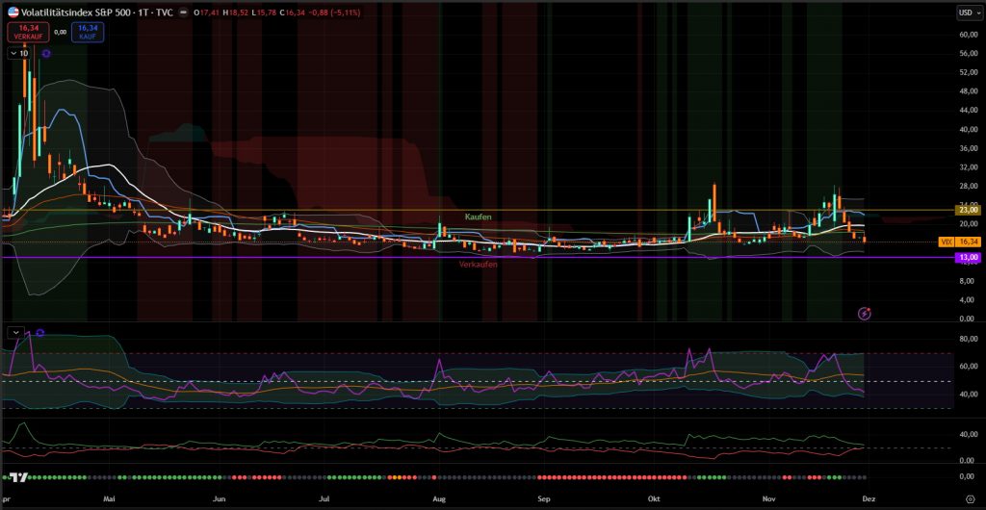Screen dimensions: 986x510
Task: Click the US flag symbol icon
Action: pyautogui.click(x=13, y=13)
